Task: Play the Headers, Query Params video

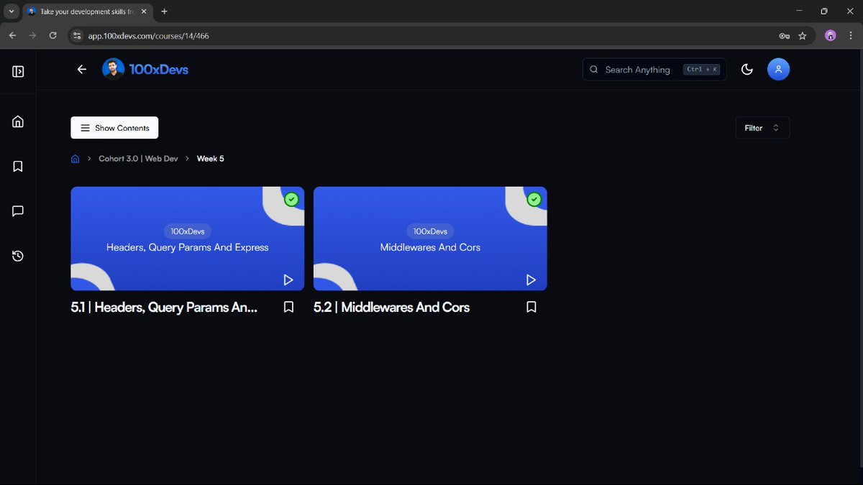Action: click(x=288, y=280)
